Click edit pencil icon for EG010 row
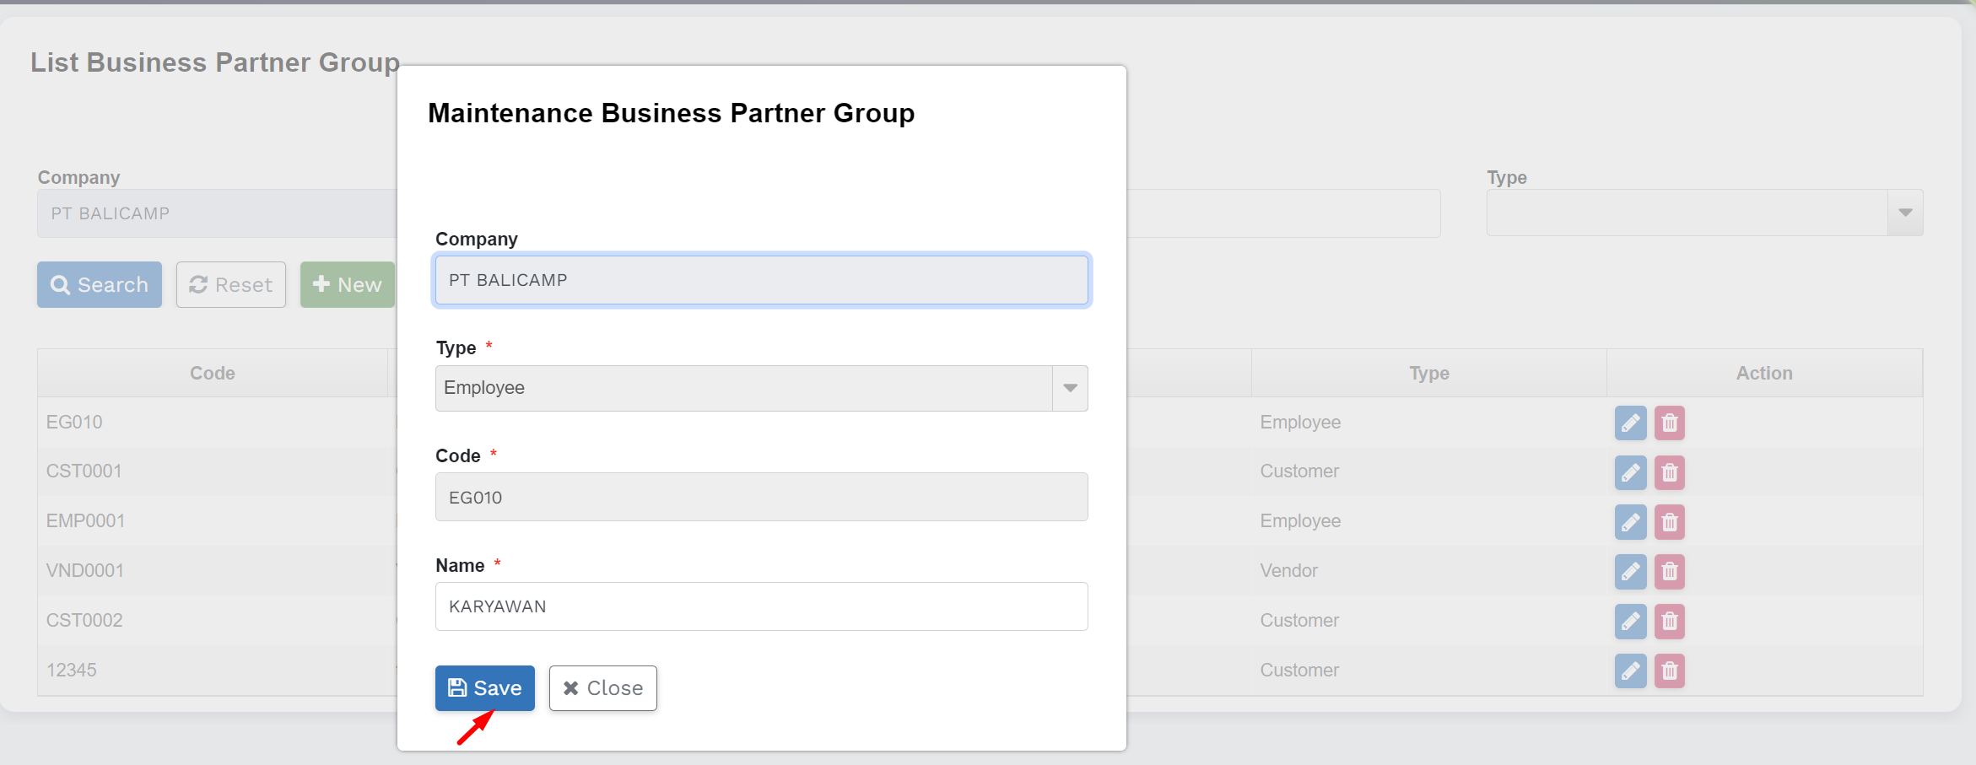1976x765 pixels. click(x=1630, y=423)
